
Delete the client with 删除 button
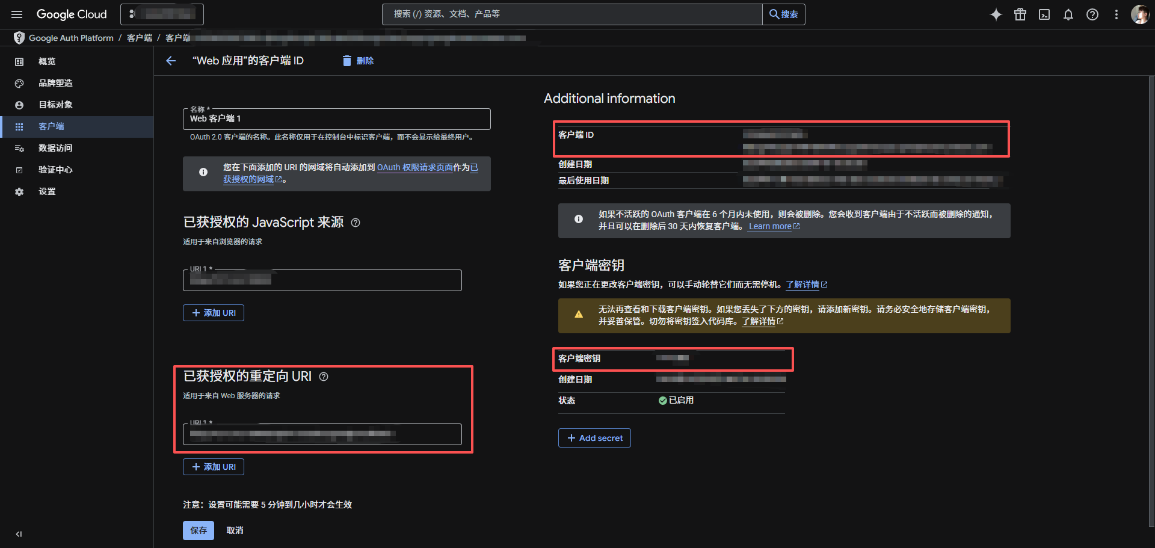tap(359, 61)
